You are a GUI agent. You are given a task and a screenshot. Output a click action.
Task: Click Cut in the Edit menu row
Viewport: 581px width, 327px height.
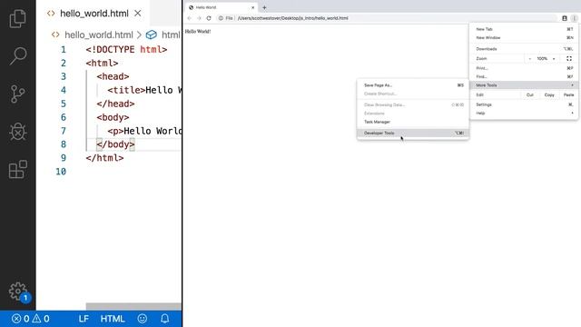click(530, 94)
